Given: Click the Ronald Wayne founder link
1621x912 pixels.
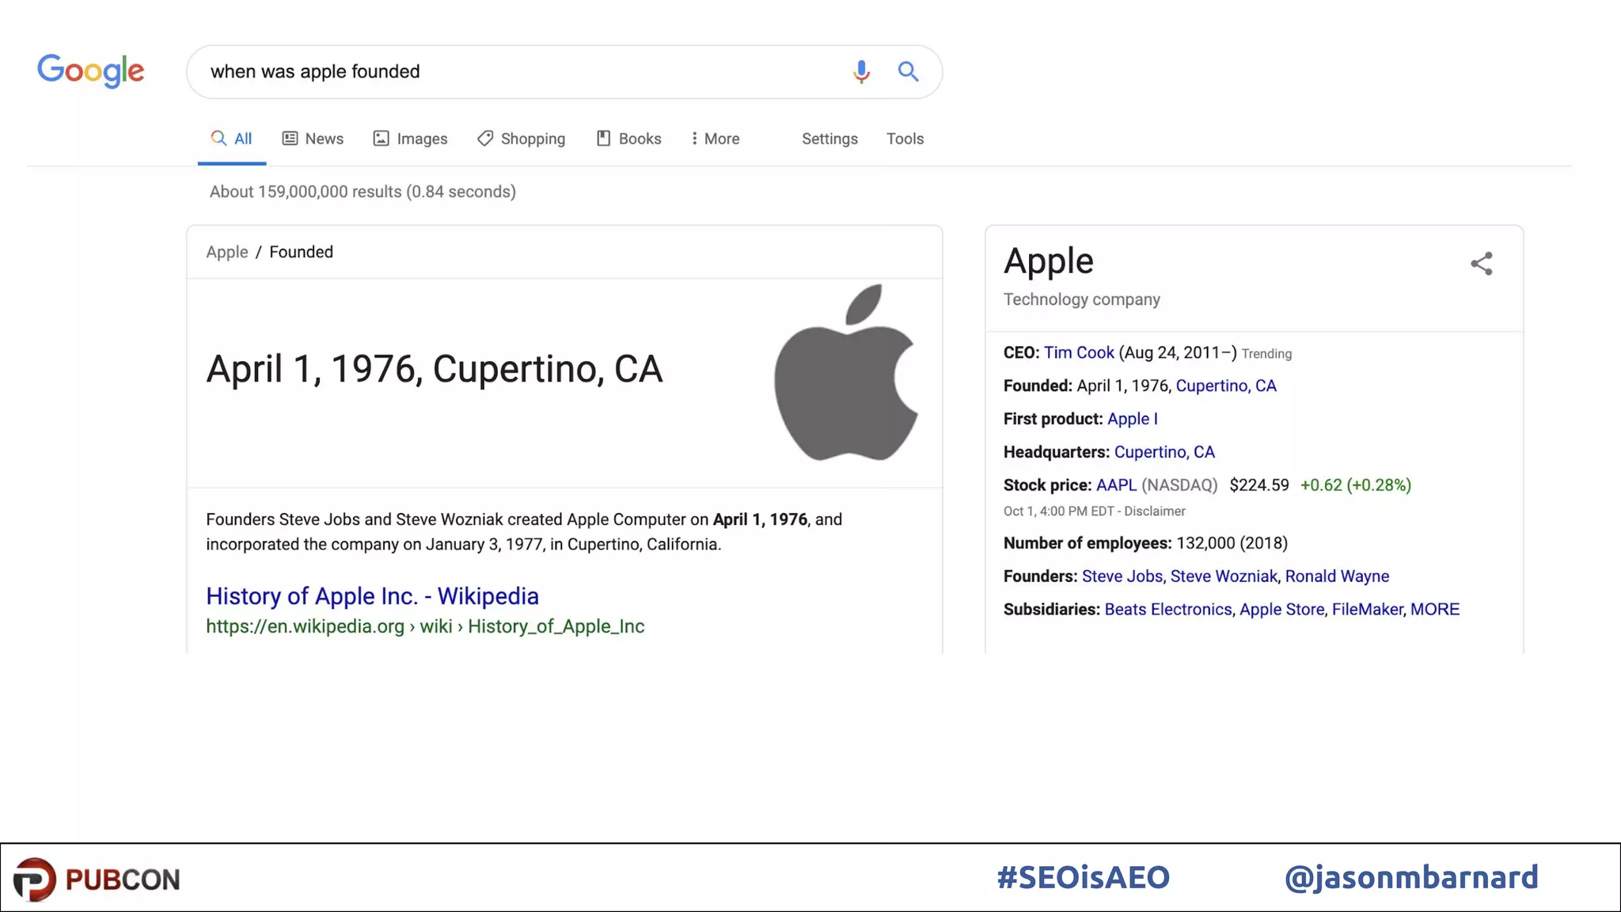Looking at the screenshot, I should click(x=1337, y=576).
